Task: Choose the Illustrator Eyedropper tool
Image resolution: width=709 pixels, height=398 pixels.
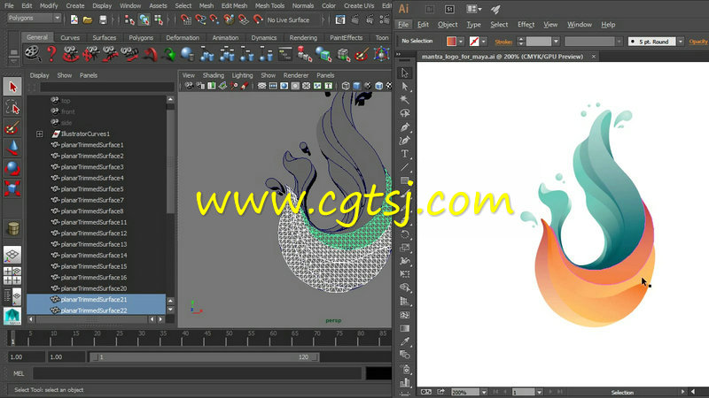Action: tap(405, 341)
